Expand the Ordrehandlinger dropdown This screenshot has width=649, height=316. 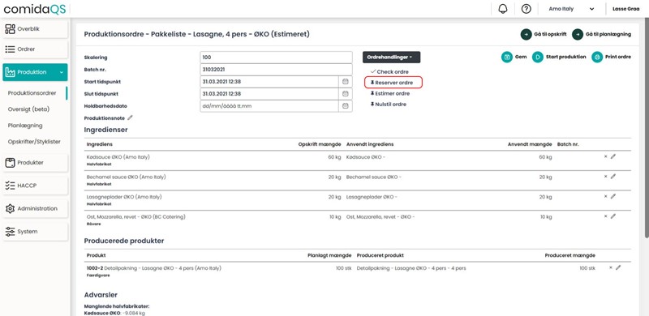(x=391, y=57)
